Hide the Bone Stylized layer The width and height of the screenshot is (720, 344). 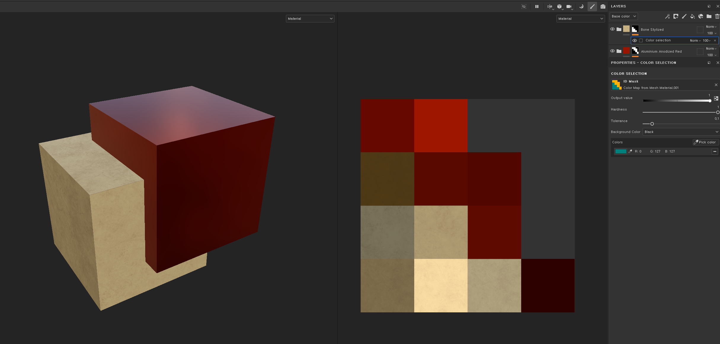612,29
